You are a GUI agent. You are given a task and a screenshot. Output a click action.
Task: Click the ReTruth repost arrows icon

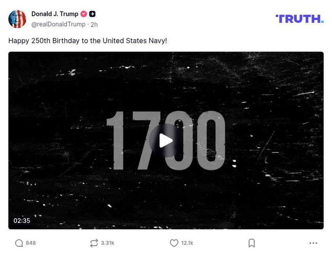pyautogui.click(x=94, y=243)
